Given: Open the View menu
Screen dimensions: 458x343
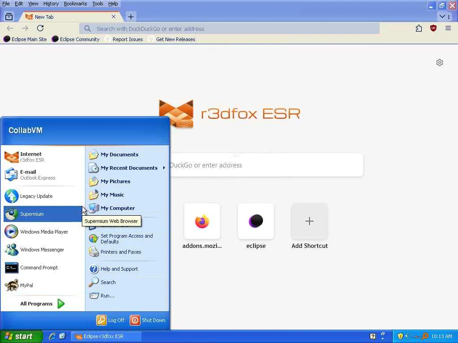Looking at the screenshot, I should tap(33, 4).
